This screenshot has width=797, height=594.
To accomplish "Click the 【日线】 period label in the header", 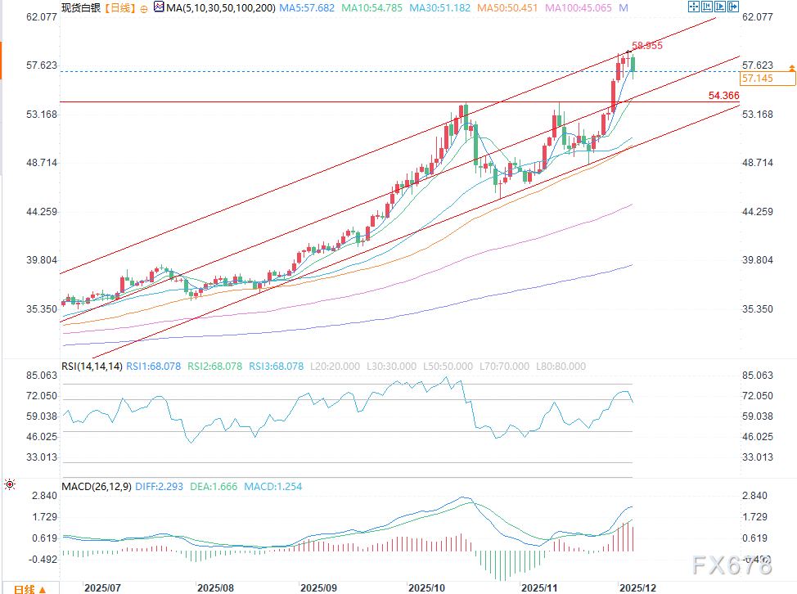I will point(120,7).
